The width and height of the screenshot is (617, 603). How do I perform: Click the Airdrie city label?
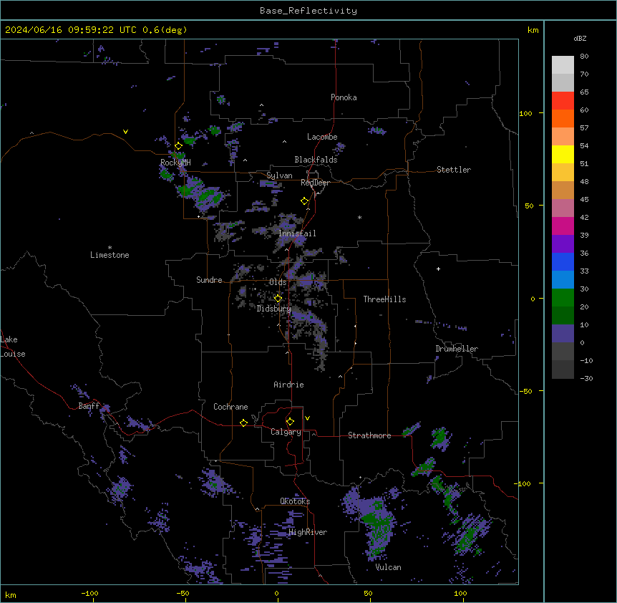pos(289,385)
